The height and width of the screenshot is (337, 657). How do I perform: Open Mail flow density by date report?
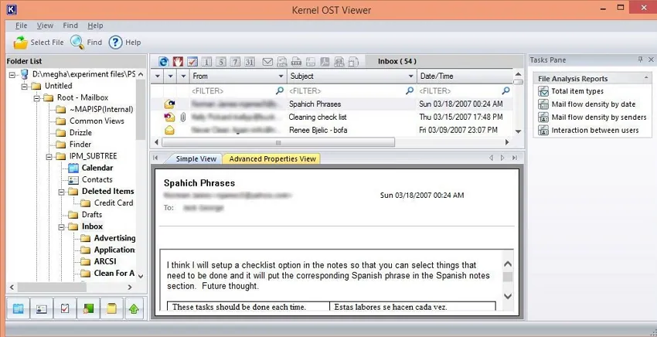593,104
